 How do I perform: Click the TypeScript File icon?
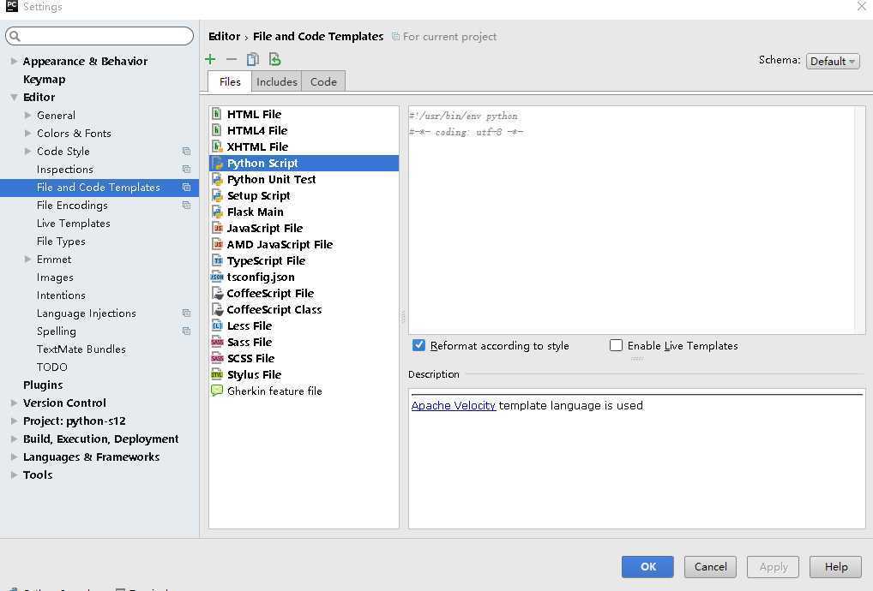(x=217, y=260)
